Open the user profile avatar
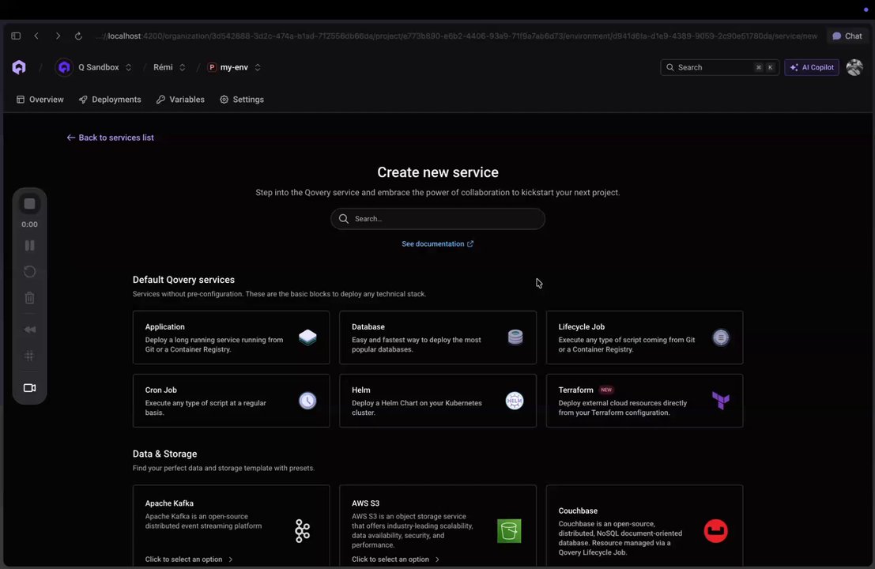The image size is (875, 569). click(x=854, y=67)
